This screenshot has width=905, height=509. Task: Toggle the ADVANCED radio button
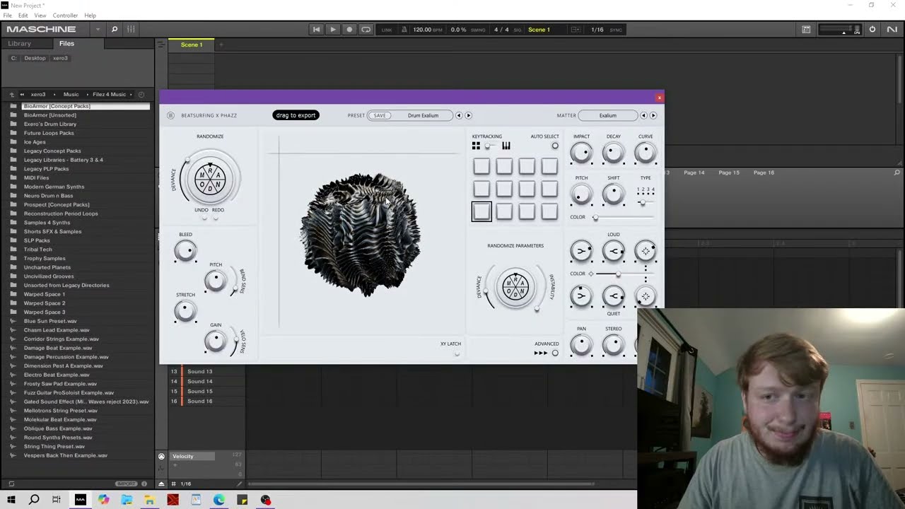[x=555, y=353]
